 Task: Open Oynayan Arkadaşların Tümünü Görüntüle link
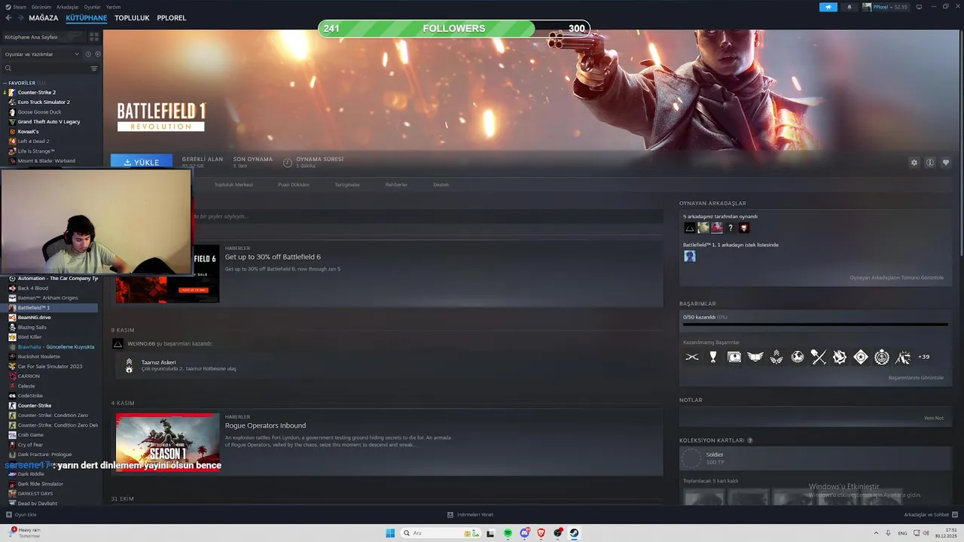click(x=896, y=278)
